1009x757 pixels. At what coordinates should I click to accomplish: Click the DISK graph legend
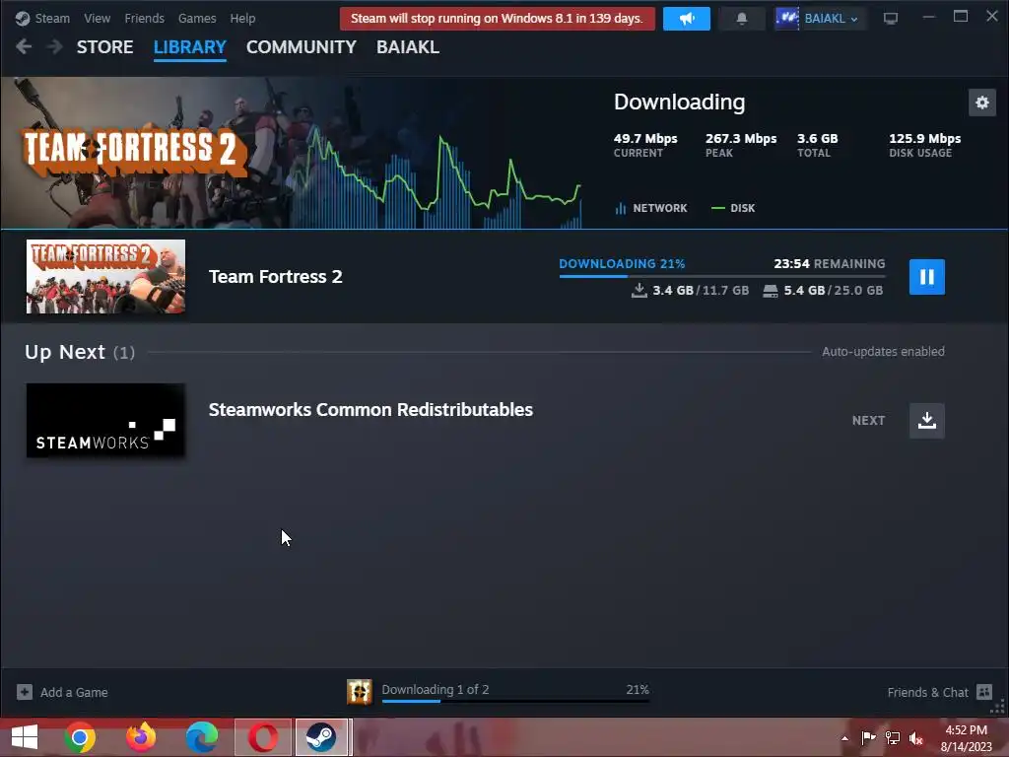pyautogui.click(x=733, y=208)
